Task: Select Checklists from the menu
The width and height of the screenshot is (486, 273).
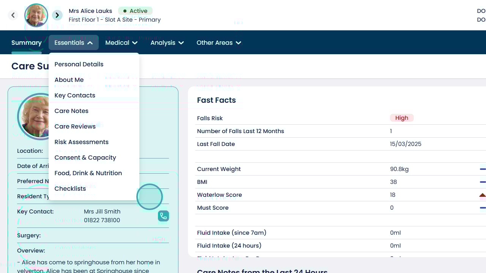Action: pyautogui.click(x=70, y=189)
